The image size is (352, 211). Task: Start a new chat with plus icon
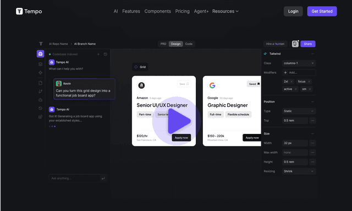(x=98, y=54)
